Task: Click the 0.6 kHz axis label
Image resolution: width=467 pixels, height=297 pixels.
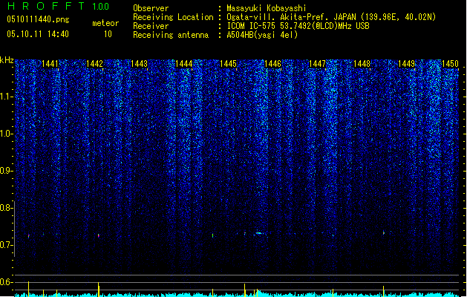Action: pyautogui.click(x=6, y=282)
